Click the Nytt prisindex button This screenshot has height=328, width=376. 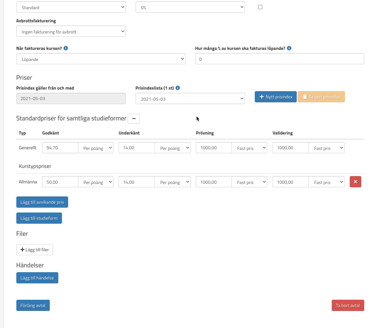click(276, 97)
